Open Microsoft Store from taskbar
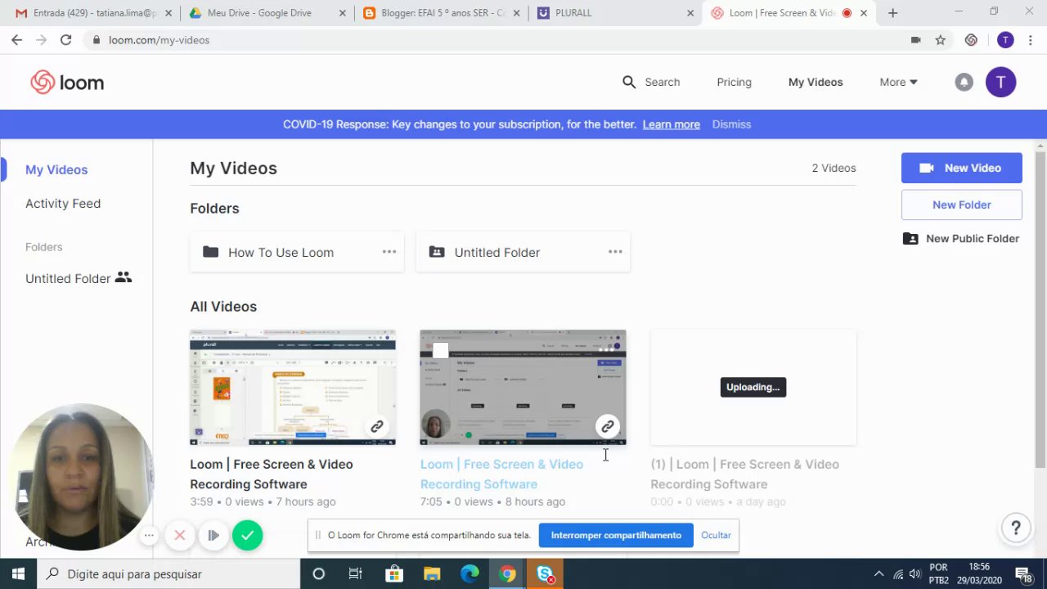 [393, 573]
